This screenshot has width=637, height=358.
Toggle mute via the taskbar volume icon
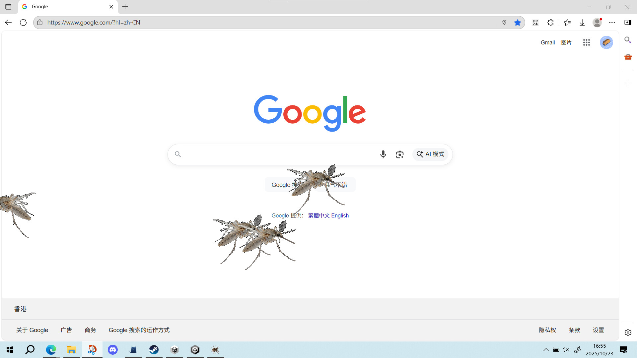point(565,350)
